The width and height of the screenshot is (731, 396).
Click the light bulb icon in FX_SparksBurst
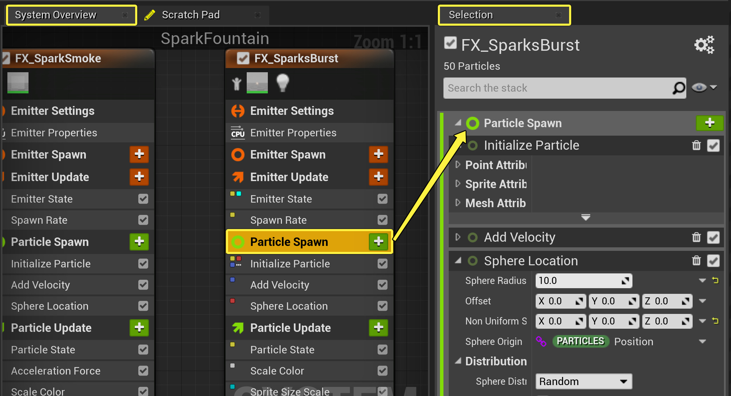283,83
